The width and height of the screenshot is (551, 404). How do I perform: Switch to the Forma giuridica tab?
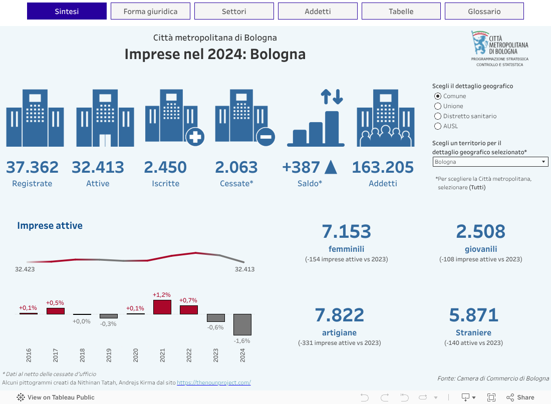coord(150,11)
